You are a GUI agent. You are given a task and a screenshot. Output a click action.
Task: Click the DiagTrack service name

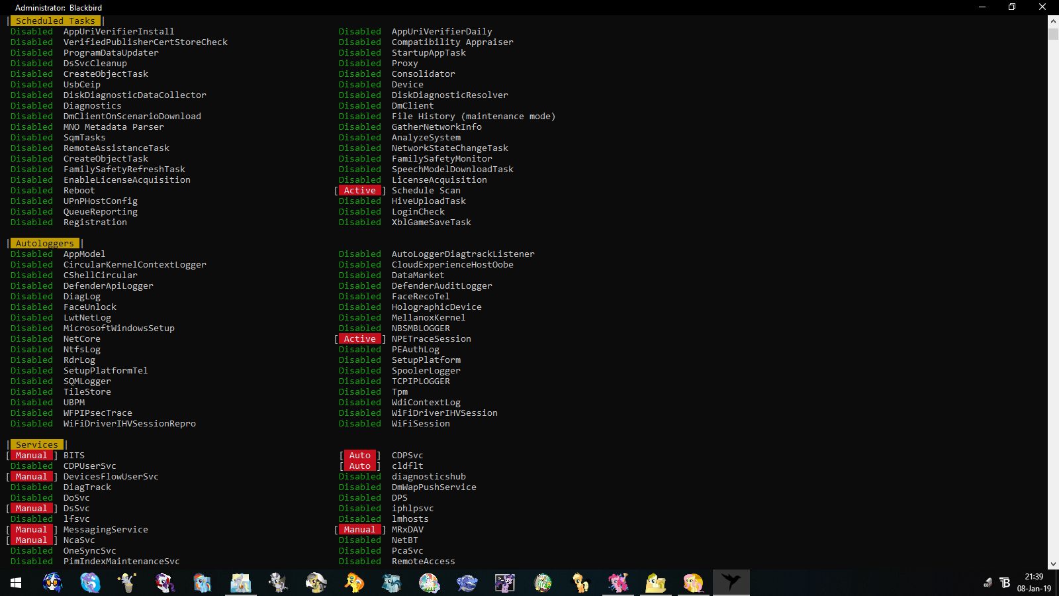click(87, 487)
